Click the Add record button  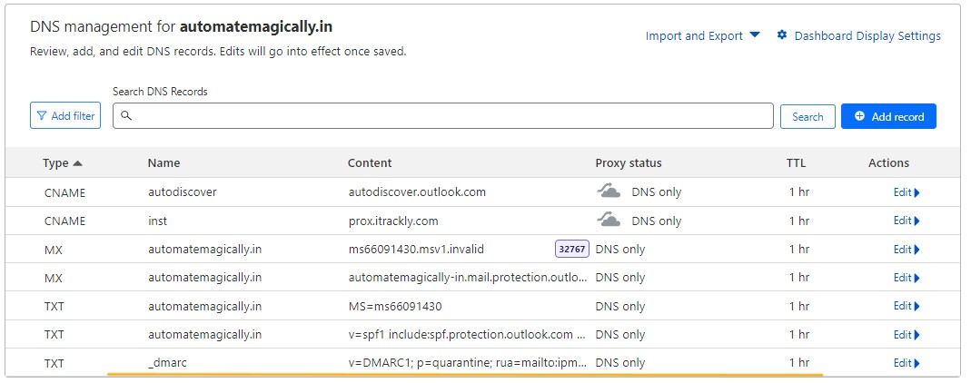coord(888,116)
